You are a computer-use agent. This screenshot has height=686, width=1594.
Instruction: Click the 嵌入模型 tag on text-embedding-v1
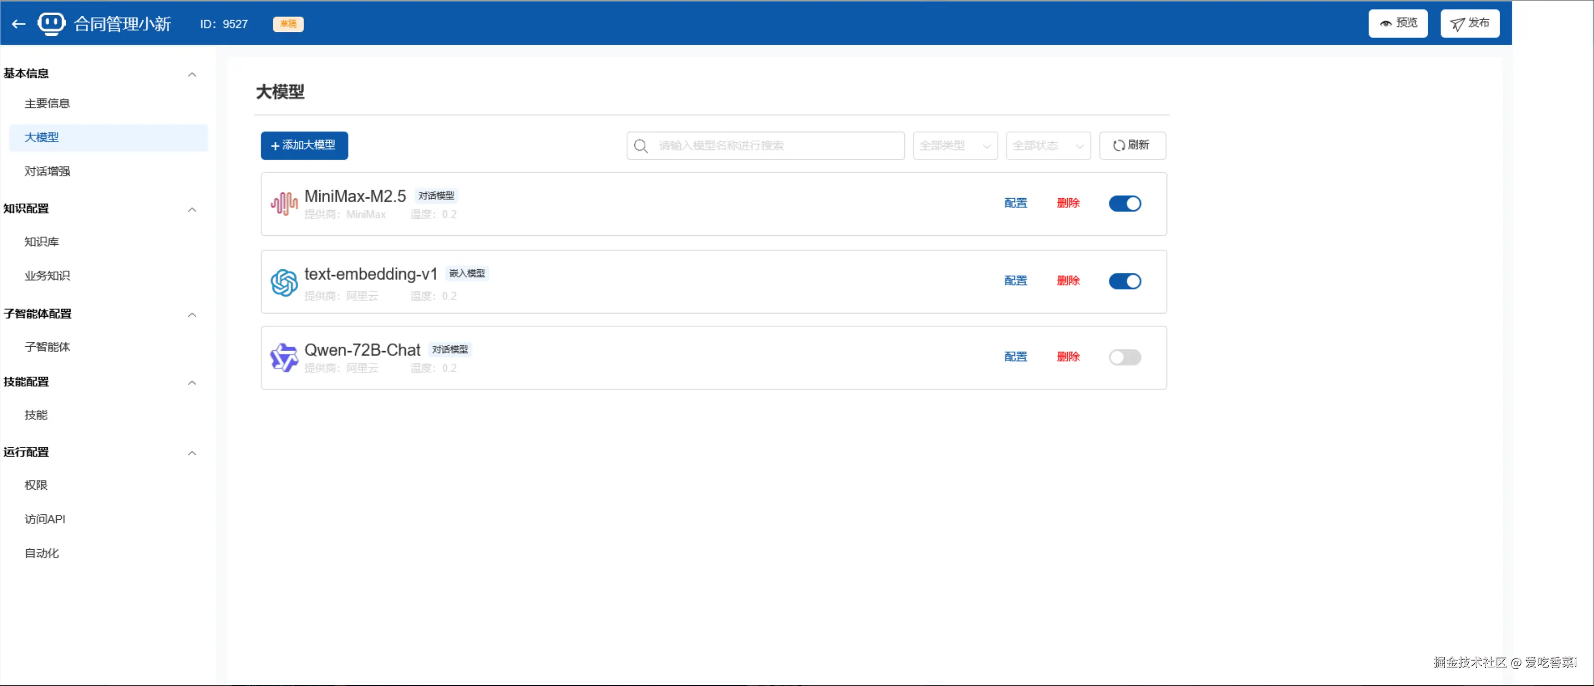point(466,274)
